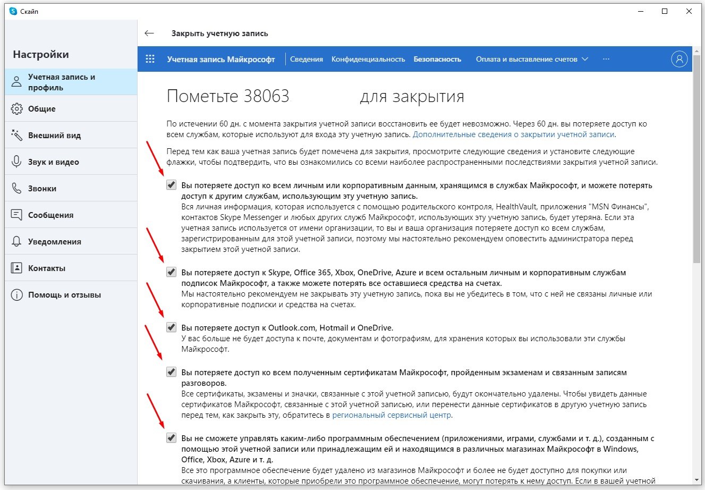Open Контакты settings
Image resolution: width=705 pixels, height=490 pixels.
point(71,268)
